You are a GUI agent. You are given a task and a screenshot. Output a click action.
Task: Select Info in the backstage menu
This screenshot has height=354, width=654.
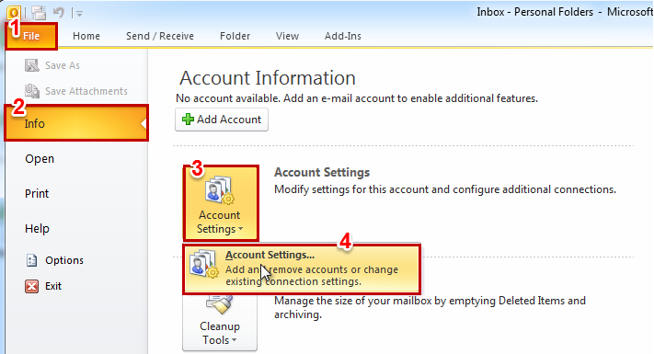[76, 123]
